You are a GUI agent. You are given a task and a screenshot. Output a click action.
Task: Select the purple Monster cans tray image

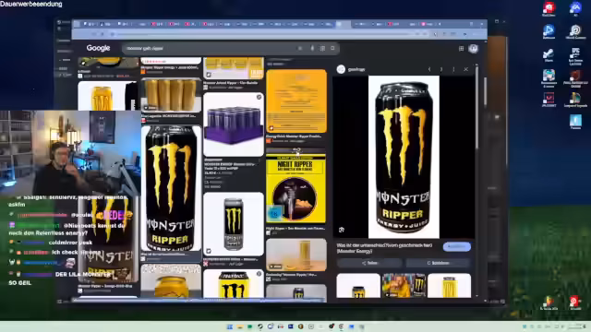pyautogui.click(x=234, y=125)
